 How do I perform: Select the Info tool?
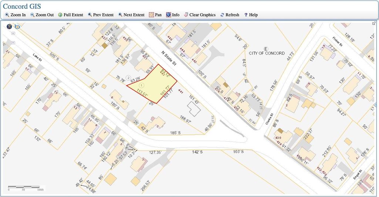(168, 15)
